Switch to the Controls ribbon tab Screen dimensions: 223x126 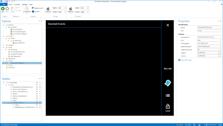pos(17,4)
